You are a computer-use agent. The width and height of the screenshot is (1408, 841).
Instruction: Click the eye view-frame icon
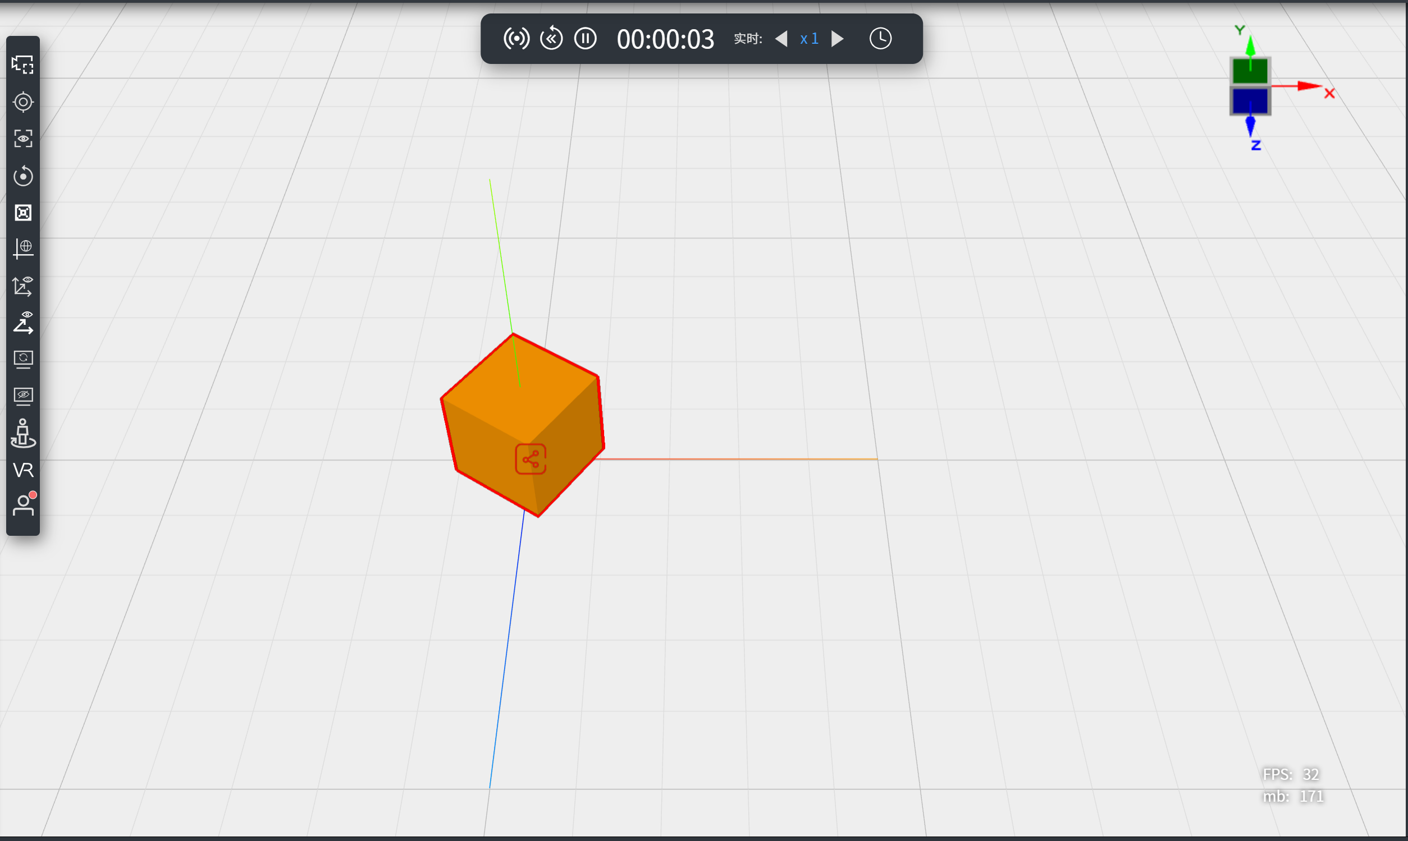click(x=22, y=139)
